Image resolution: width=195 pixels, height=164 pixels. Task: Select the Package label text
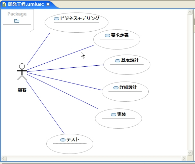pyautogui.click(x=17, y=14)
